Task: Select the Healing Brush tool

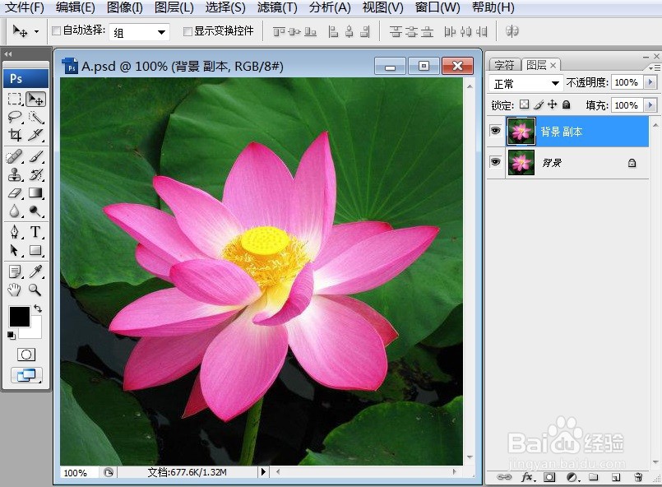Action: coord(15,156)
